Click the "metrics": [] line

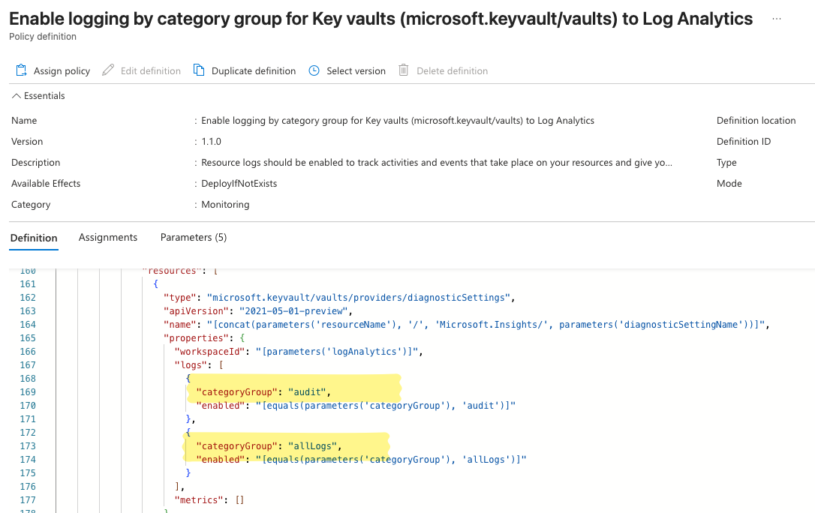click(209, 500)
